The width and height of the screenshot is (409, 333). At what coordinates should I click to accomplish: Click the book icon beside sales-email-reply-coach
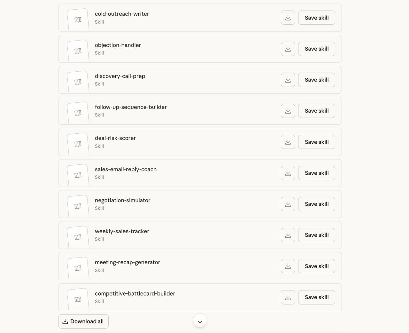[x=78, y=175]
